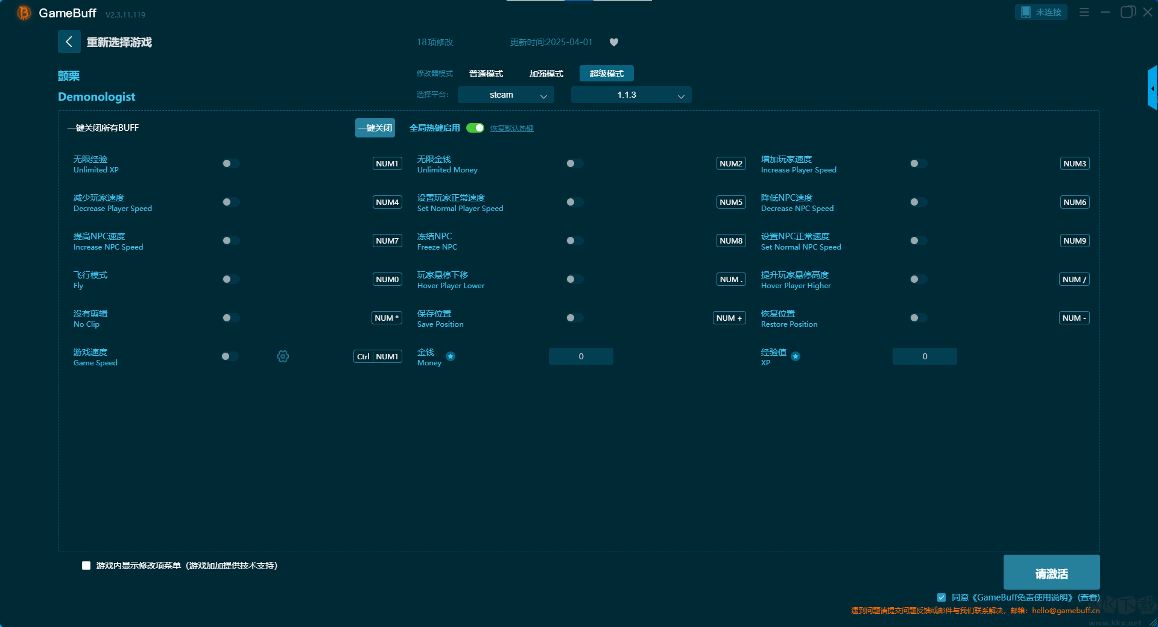Click the GameBuff logo icon

click(x=24, y=13)
